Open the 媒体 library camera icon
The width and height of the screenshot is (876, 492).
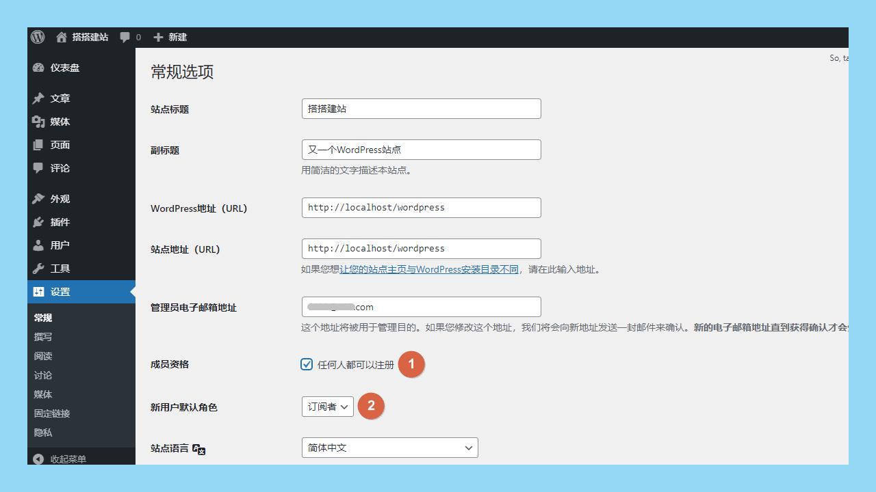pyautogui.click(x=38, y=121)
